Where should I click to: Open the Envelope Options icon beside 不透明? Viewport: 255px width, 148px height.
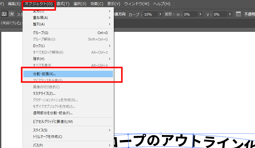point(238,14)
